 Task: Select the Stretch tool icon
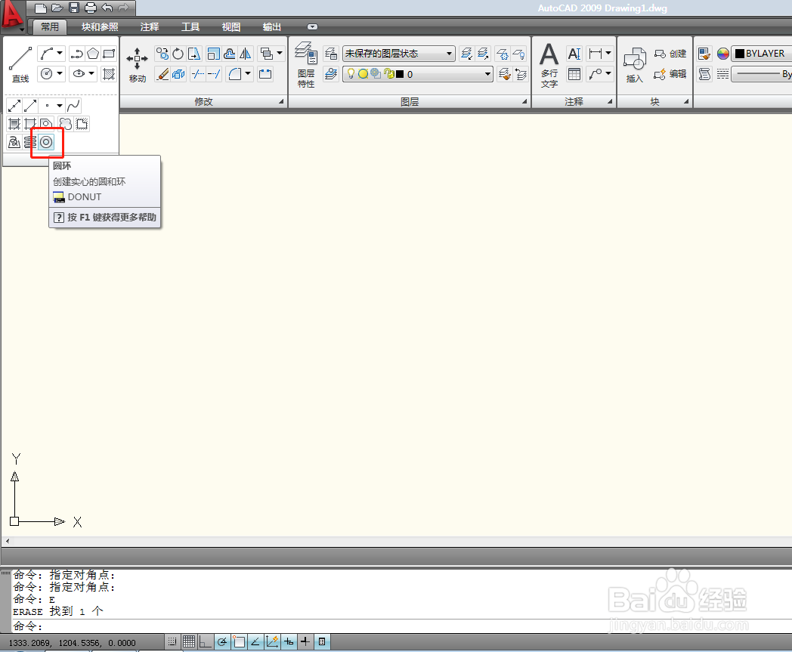pyautogui.click(x=194, y=53)
